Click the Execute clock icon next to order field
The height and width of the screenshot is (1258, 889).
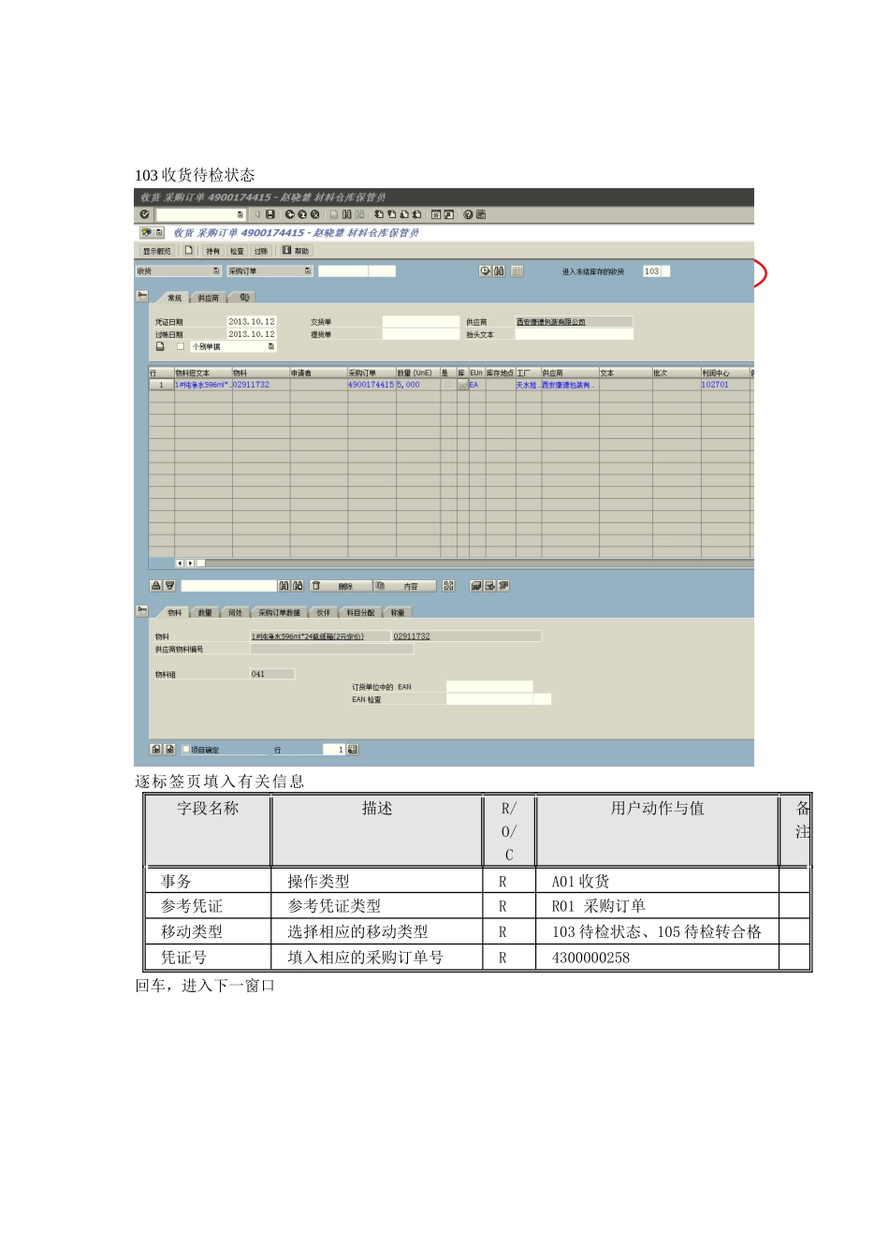485,271
